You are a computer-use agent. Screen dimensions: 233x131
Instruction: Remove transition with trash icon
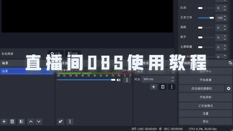[163, 87]
